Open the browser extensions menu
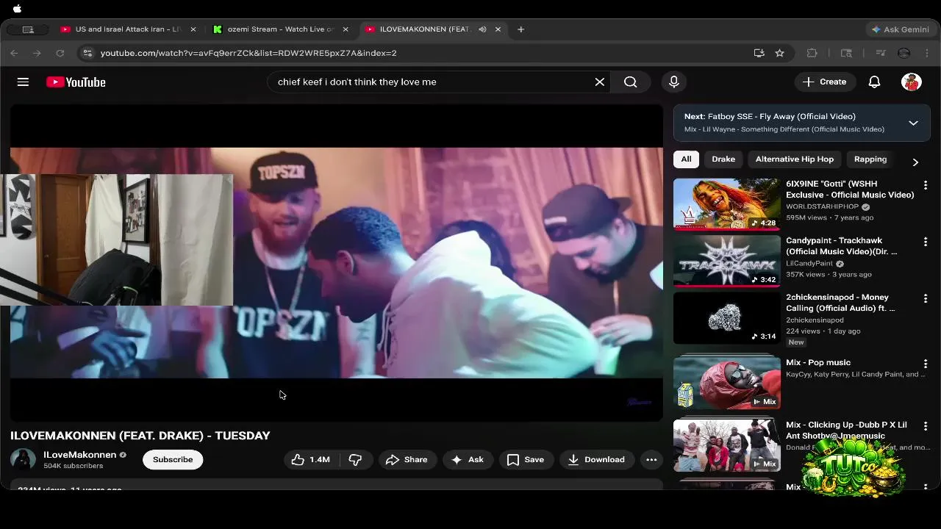This screenshot has height=529, width=941. click(x=812, y=53)
